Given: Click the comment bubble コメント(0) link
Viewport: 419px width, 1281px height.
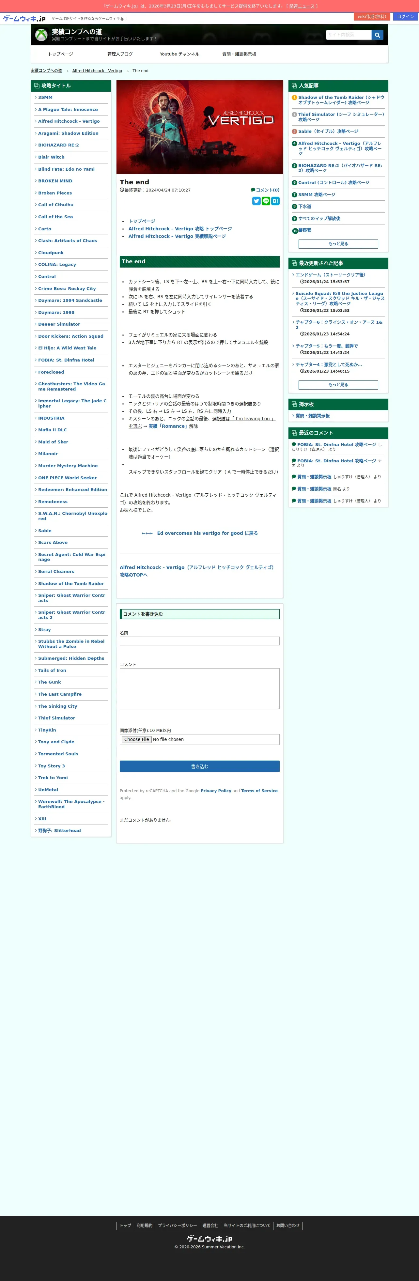Looking at the screenshot, I should [265, 190].
